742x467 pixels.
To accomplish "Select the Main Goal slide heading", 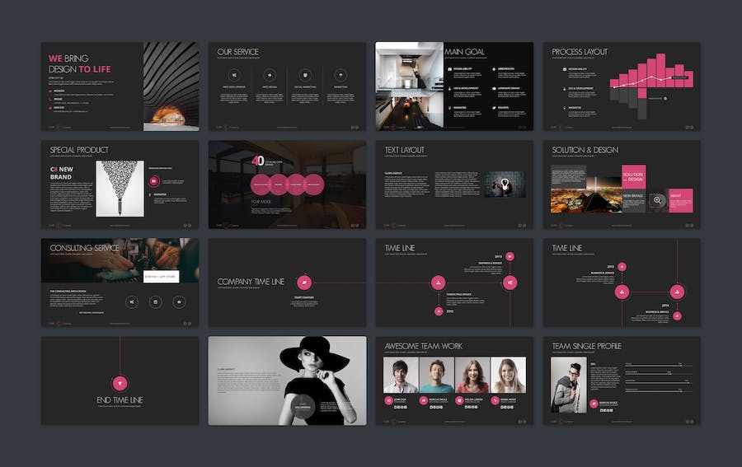I will 465,52.
